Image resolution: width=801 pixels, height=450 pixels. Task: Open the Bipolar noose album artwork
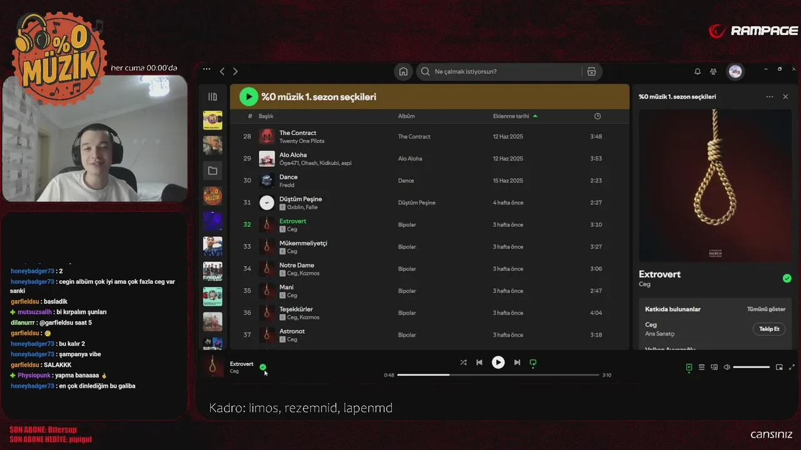click(x=715, y=186)
